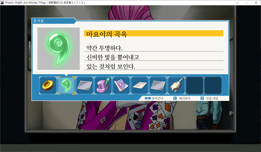Select the green magatama evidence slot
Image resolution: width=261 pixels, height=152 pixels.
(x=66, y=85)
